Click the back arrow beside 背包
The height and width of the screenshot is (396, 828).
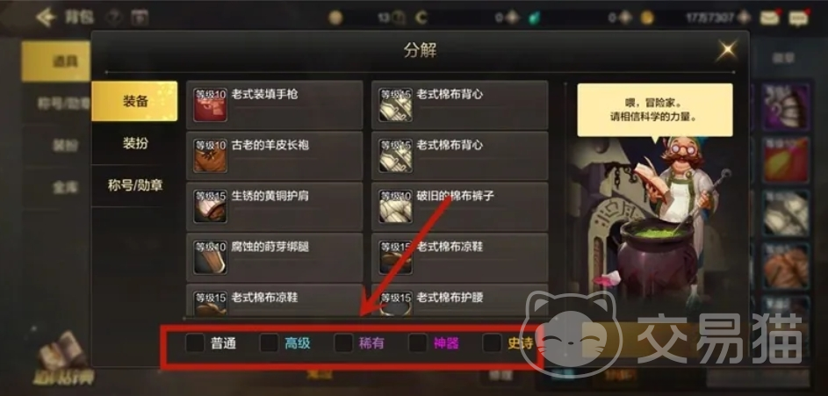point(47,18)
